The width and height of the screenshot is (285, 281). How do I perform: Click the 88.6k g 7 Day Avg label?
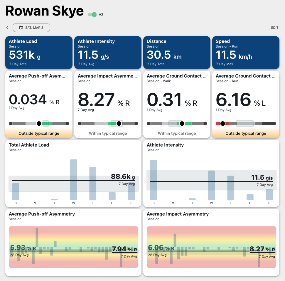(x=123, y=179)
